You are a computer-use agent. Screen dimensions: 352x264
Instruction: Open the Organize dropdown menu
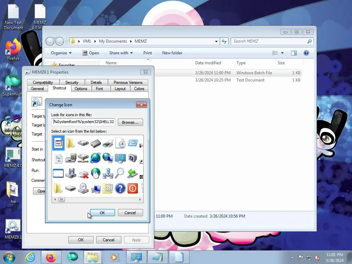(x=61, y=53)
